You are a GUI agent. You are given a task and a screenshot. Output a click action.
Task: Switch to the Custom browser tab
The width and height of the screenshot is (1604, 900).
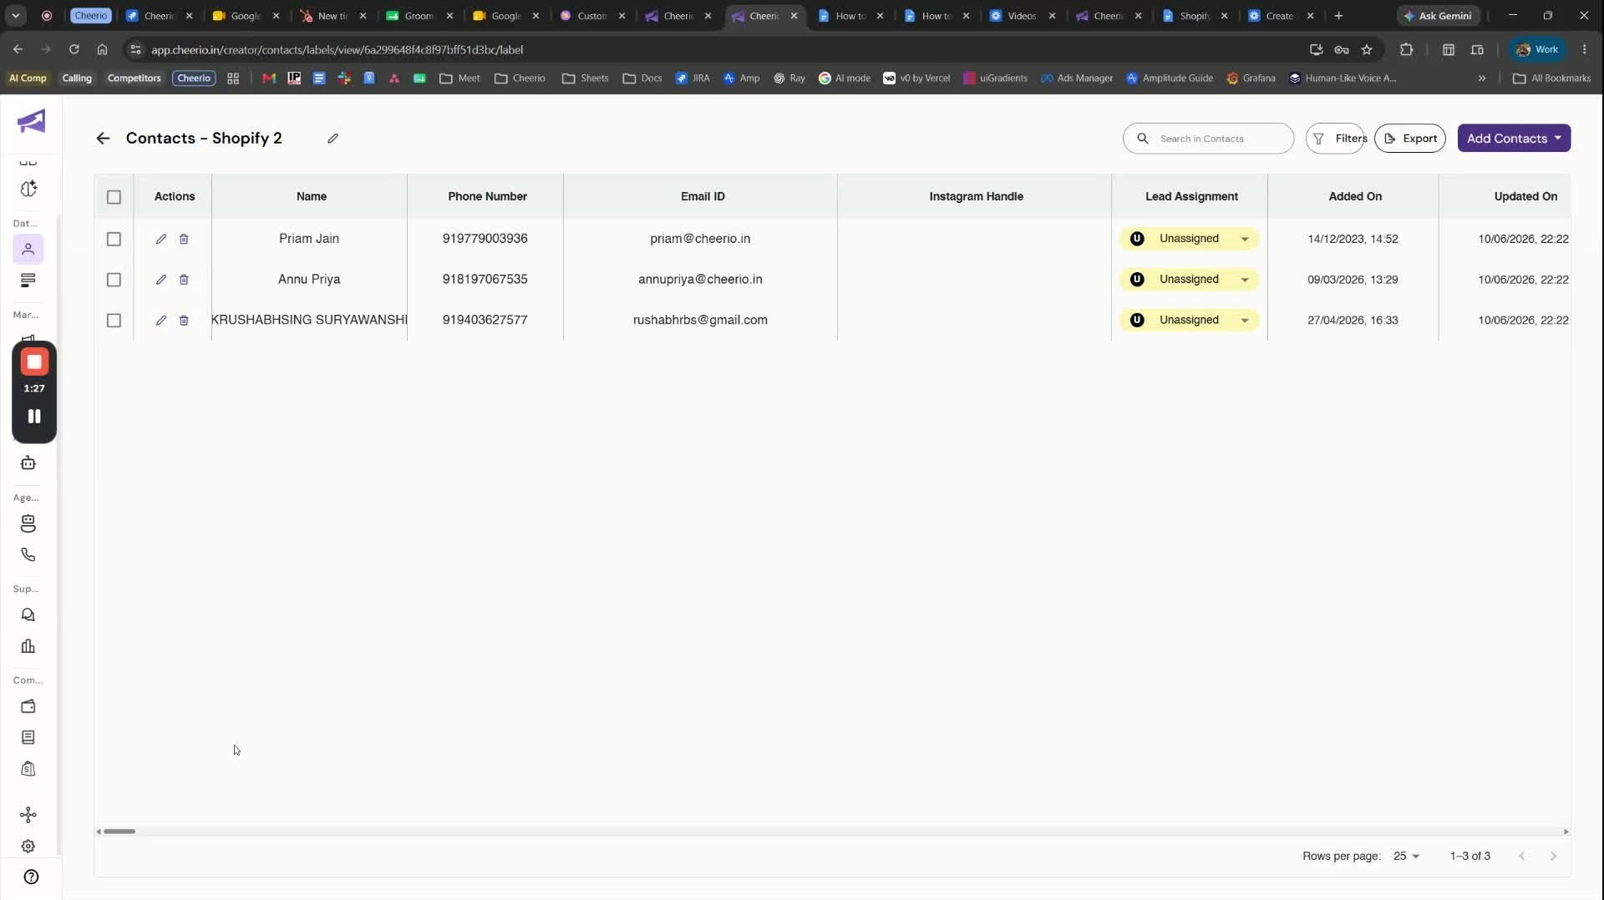592,16
